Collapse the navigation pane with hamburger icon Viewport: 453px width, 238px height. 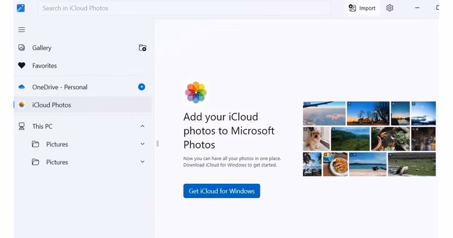(22, 30)
